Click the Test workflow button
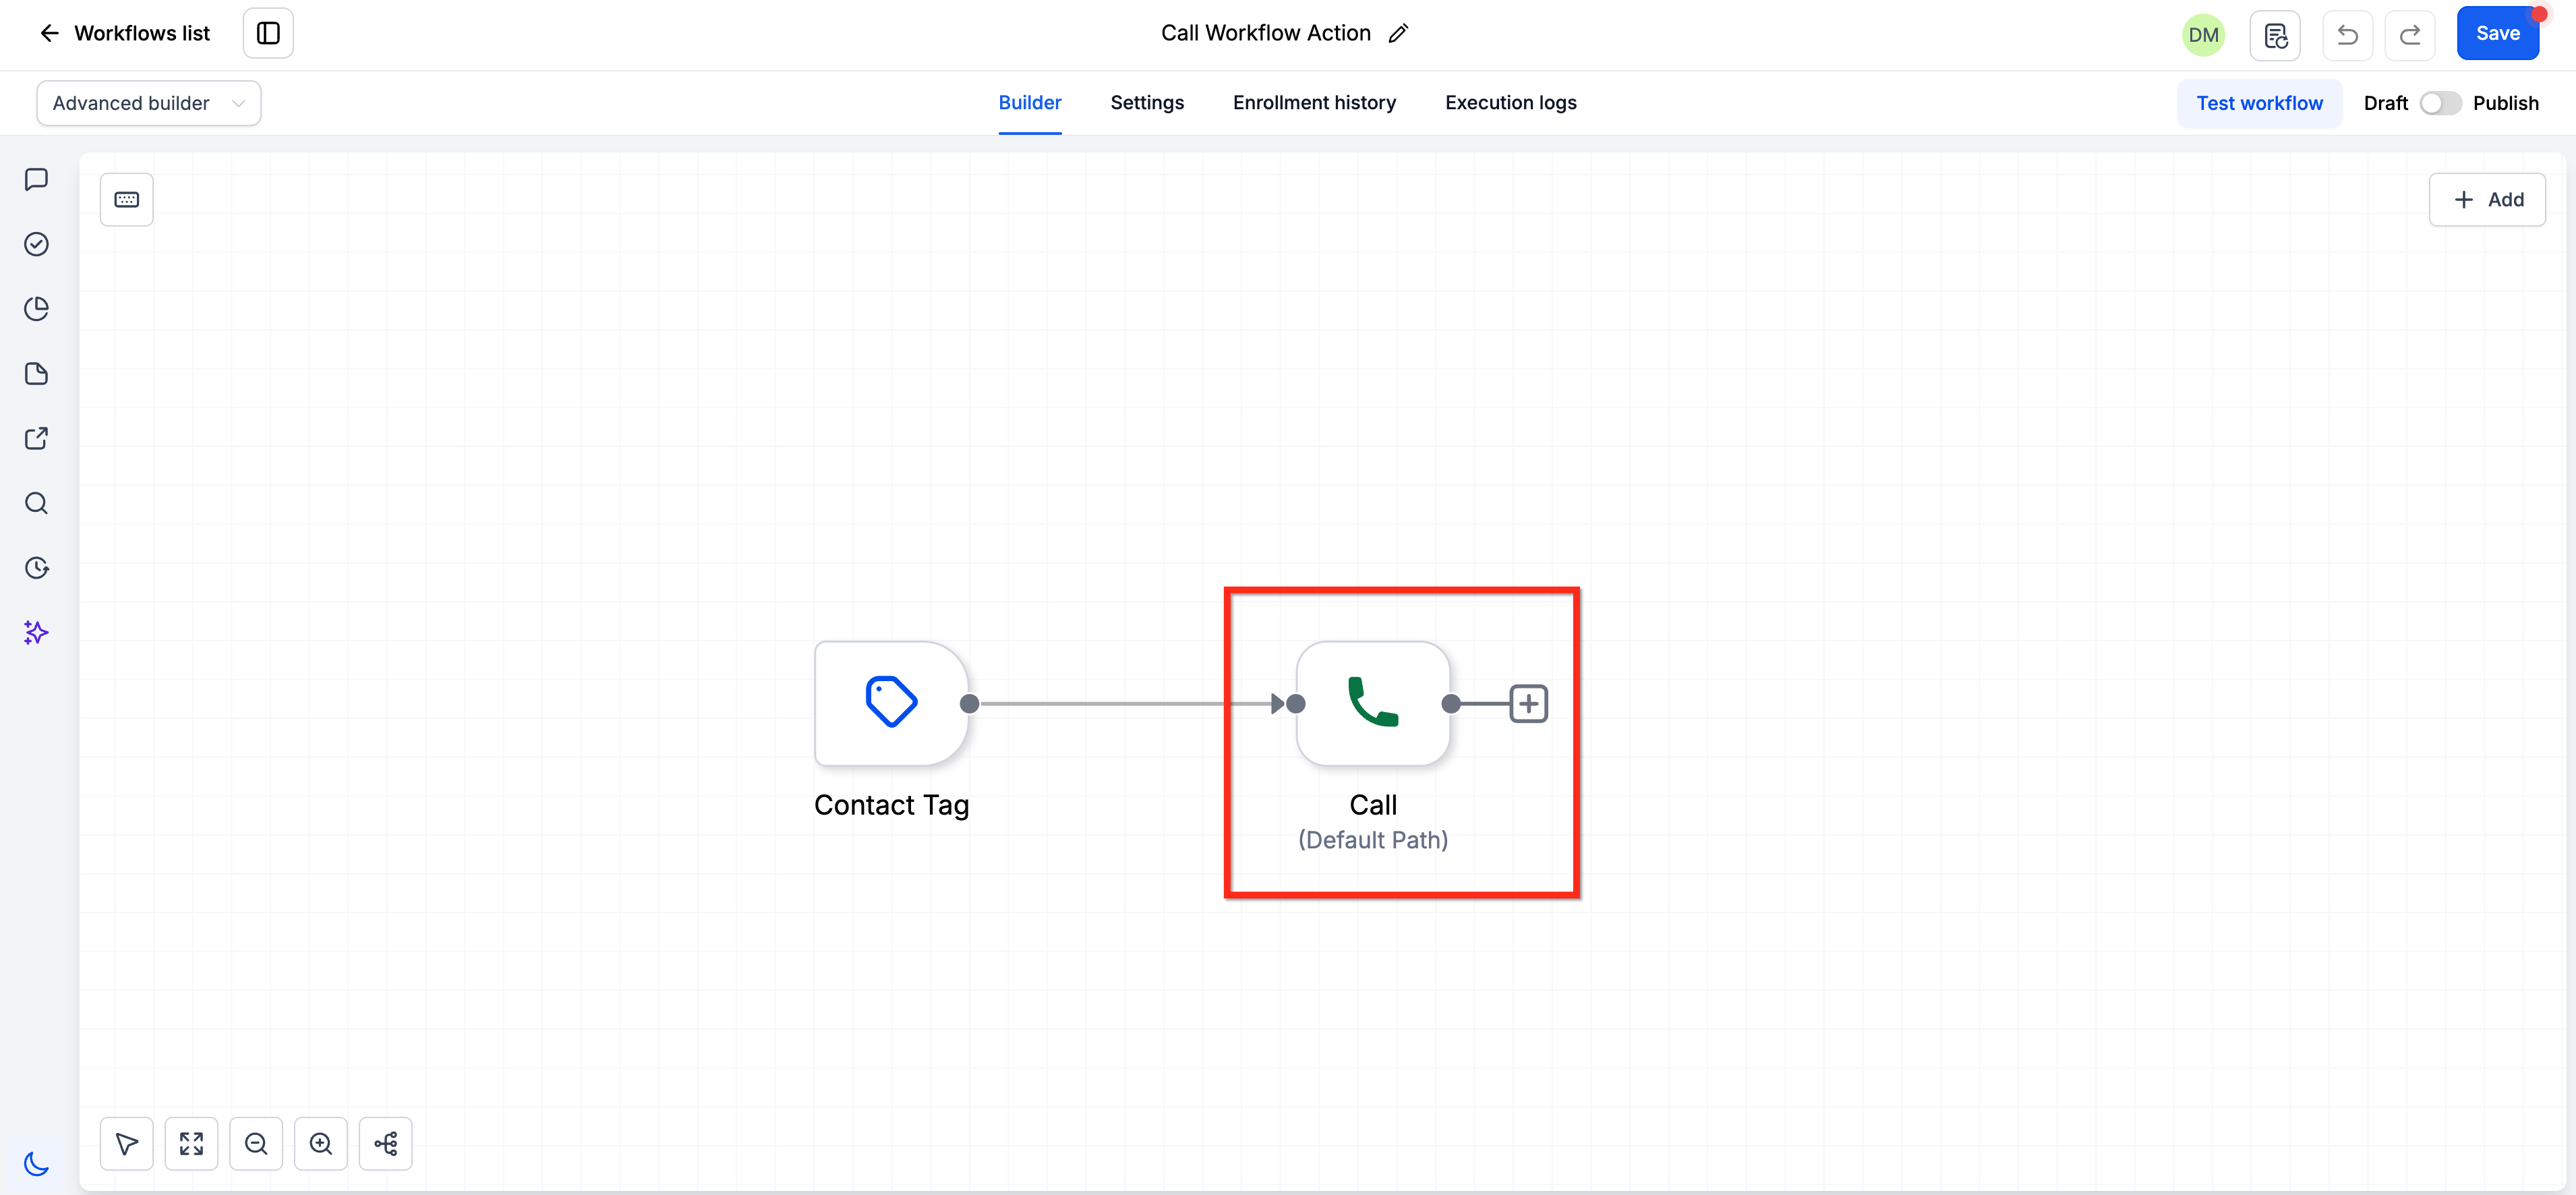 click(2259, 103)
